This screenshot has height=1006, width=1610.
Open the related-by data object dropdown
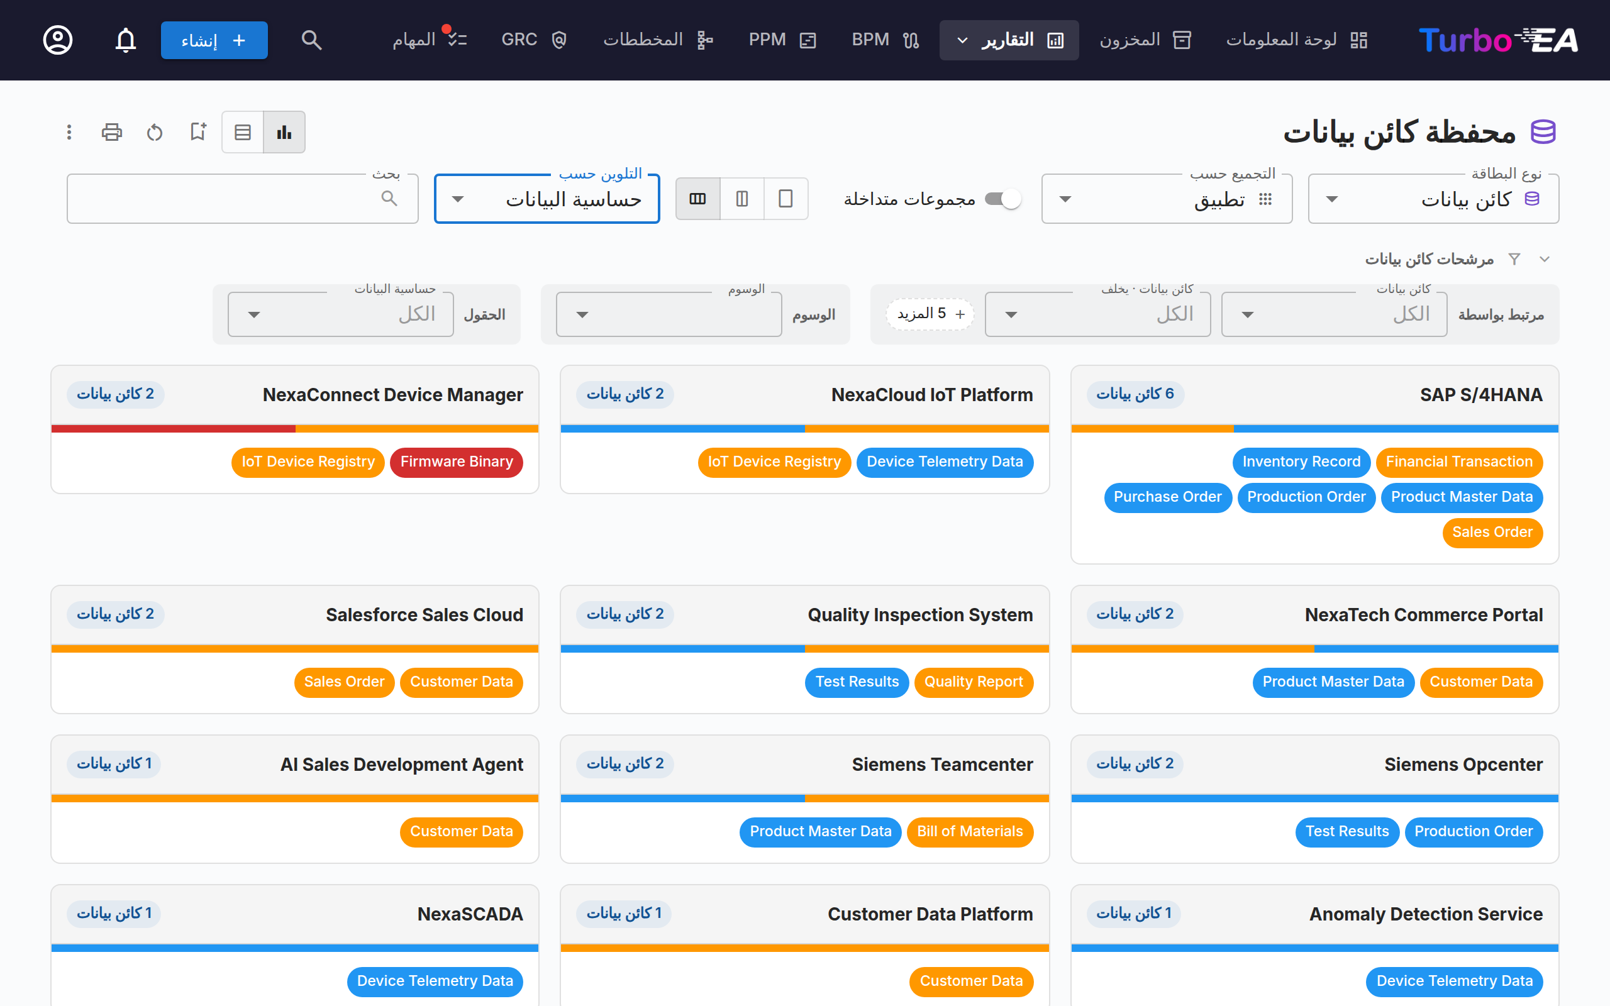click(1334, 314)
